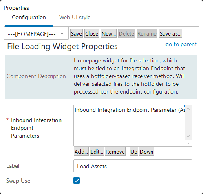Click the list box scroll up arrow
This screenshot has height=194, width=203.
pos(188,109)
